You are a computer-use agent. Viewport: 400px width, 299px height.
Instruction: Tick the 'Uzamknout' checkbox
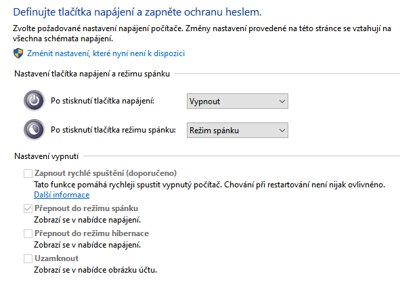tap(28, 258)
